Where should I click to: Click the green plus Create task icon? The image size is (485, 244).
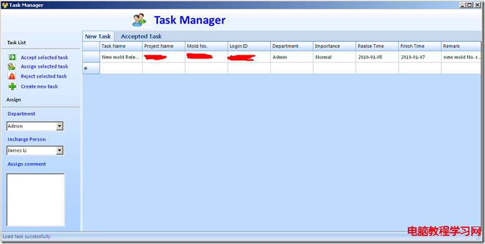(x=12, y=87)
